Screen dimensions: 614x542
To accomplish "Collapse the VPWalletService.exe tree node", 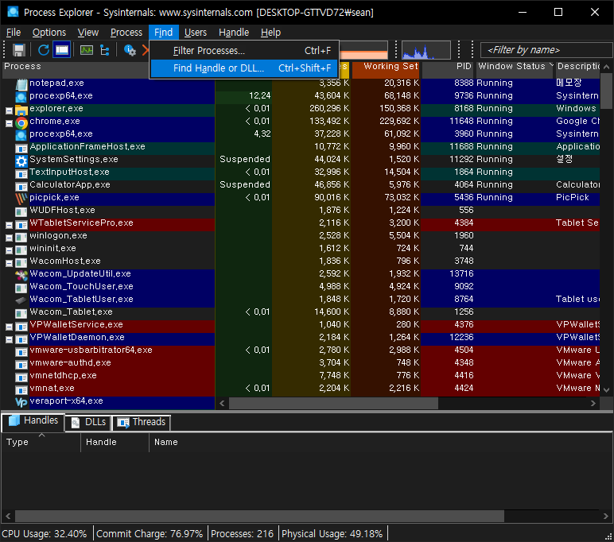I will [9, 327].
